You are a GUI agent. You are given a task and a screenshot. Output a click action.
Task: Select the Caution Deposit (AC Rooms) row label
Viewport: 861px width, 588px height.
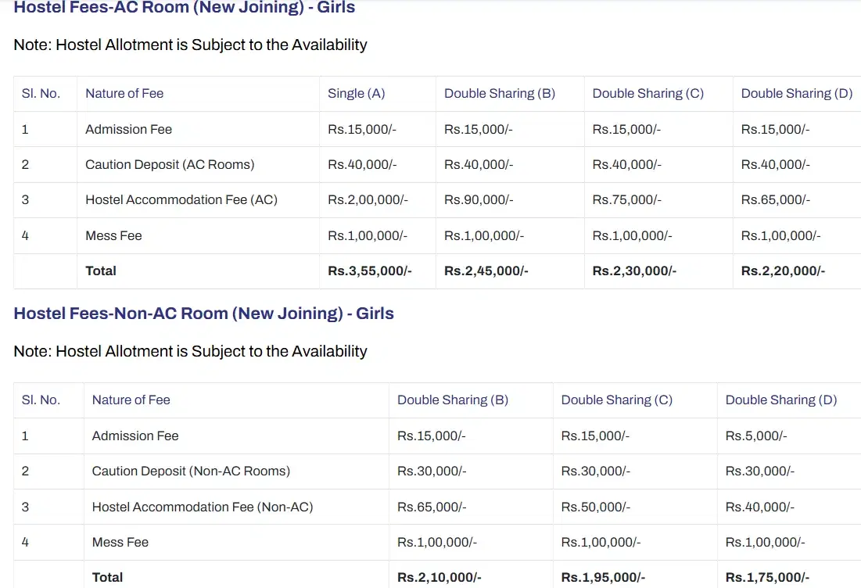coord(169,164)
